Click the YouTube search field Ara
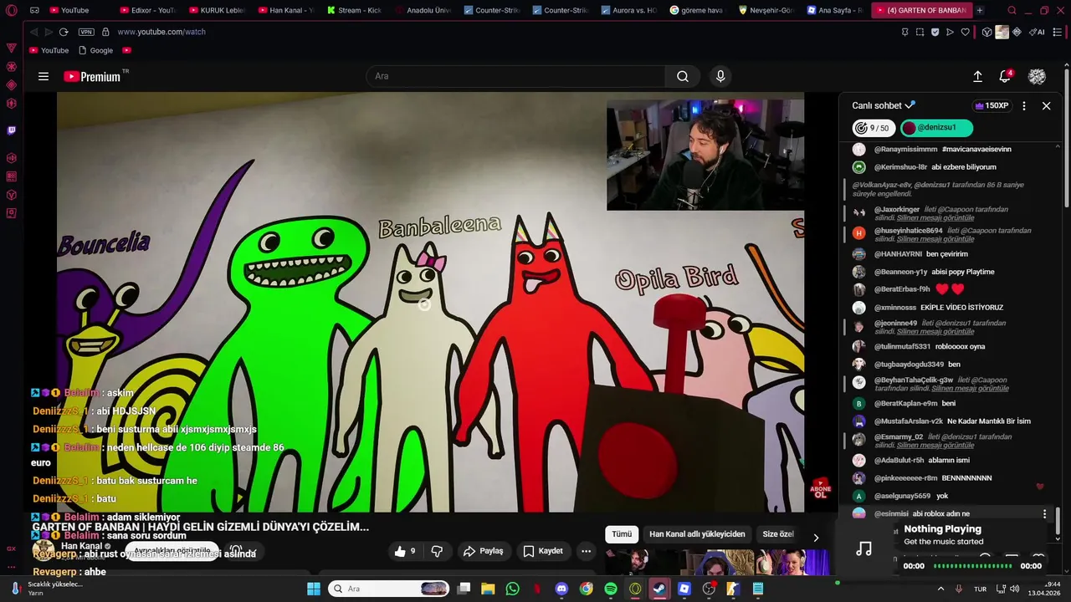Screen dimensions: 1071x602 click(x=515, y=76)
